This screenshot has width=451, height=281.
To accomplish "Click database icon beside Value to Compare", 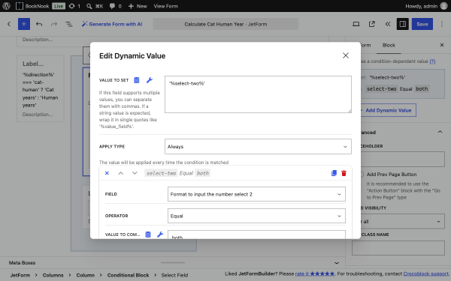I will (148, 235).
